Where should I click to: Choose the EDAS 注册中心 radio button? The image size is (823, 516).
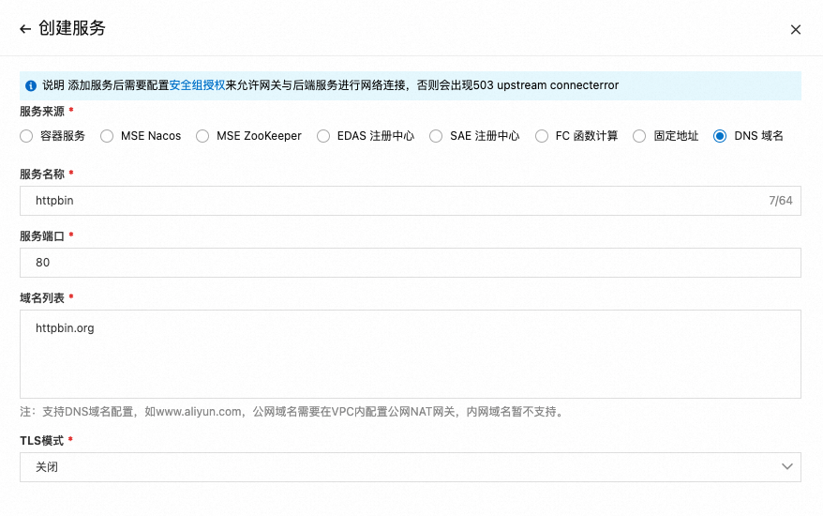pos(323,136)
